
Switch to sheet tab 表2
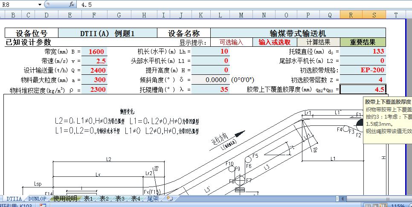coord(104,198)
